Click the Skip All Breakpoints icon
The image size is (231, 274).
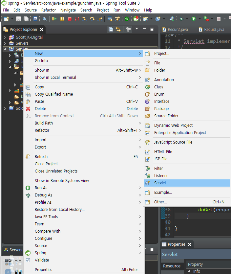[45, 19]
